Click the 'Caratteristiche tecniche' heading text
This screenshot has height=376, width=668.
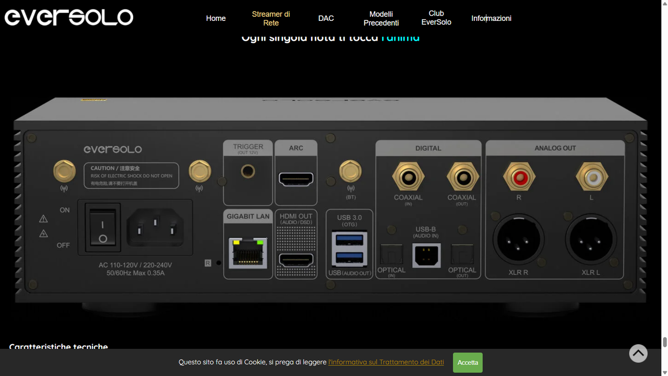pos(58,347)
